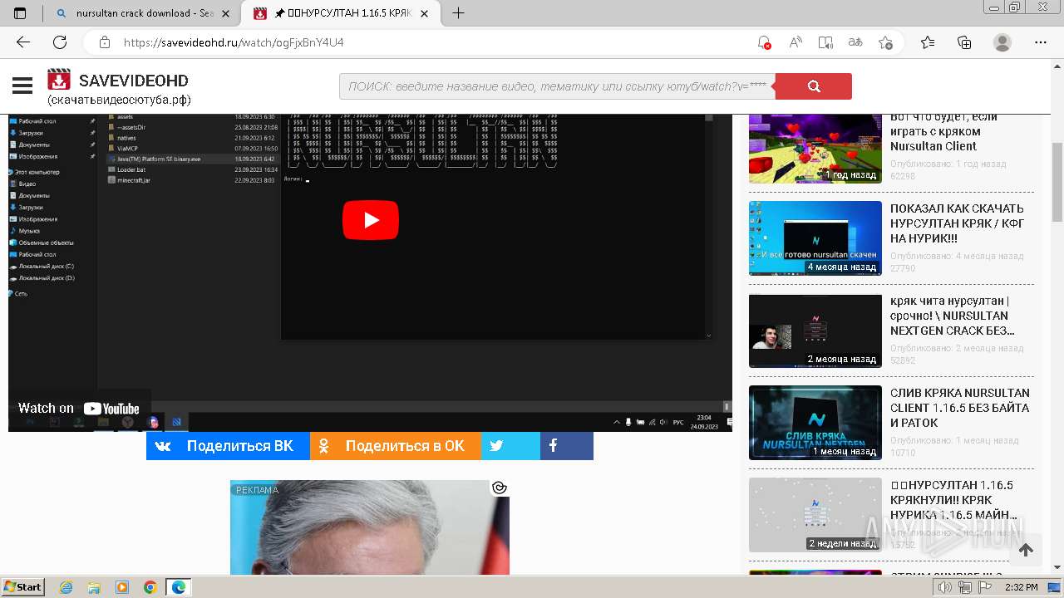Open File Explorer from taskbar
This screenshot has width=1064, height=598.
(x=94, y=587)
